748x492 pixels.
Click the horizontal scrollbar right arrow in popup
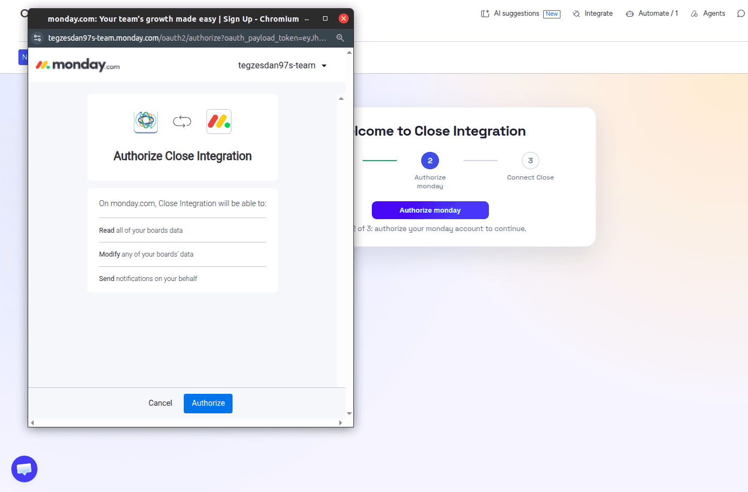(x=340, y=423)
